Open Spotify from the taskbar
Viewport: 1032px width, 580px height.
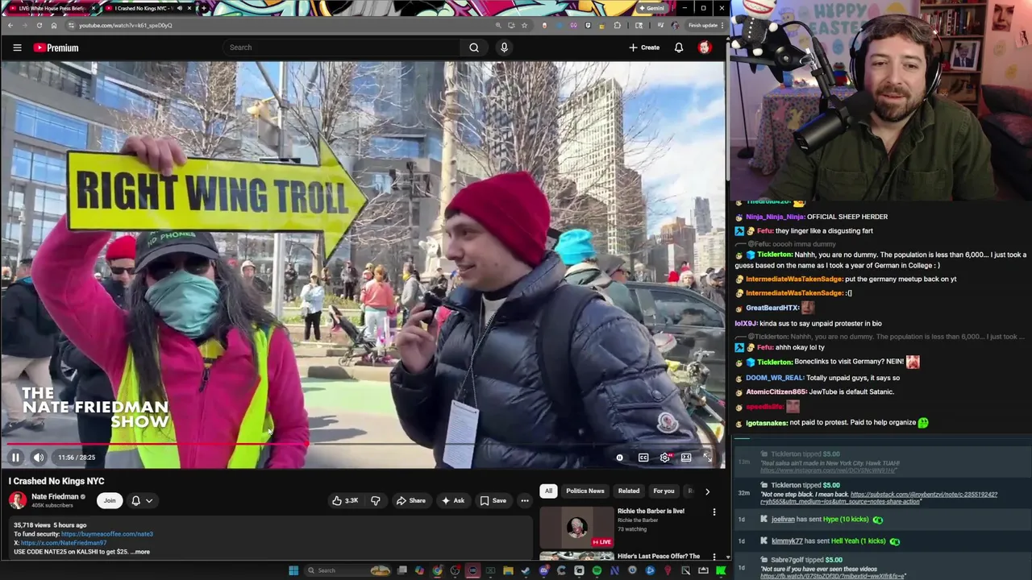(597, 570)
